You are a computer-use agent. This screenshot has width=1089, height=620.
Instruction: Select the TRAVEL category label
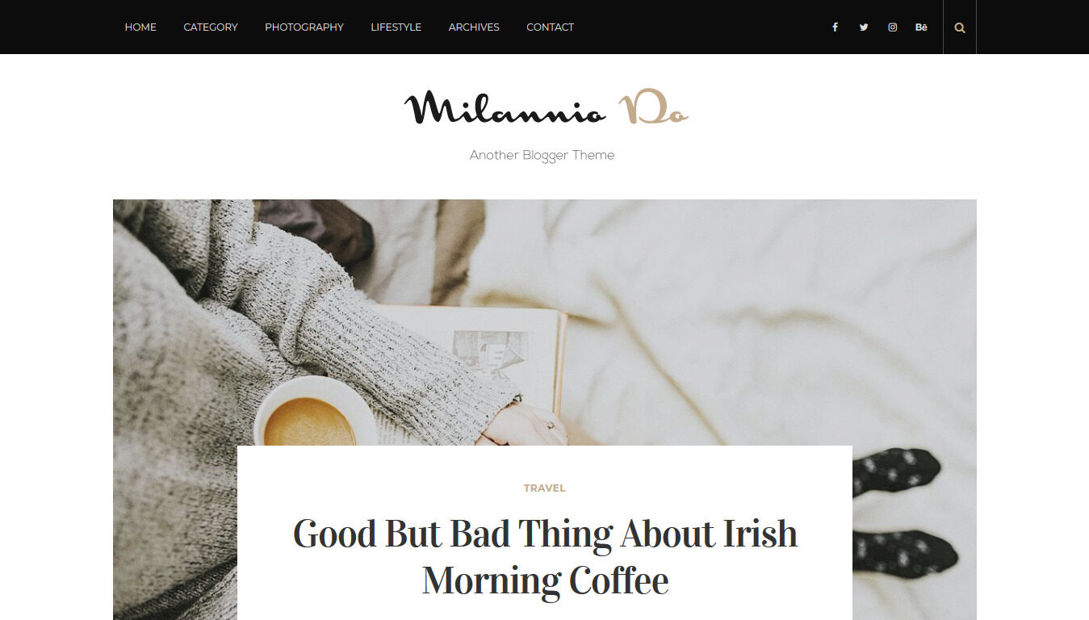[x=545, y=488]
